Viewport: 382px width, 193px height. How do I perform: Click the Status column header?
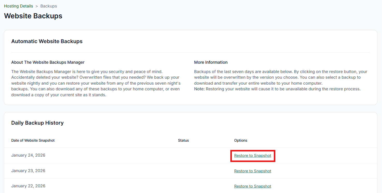click(x=183, y=140)
